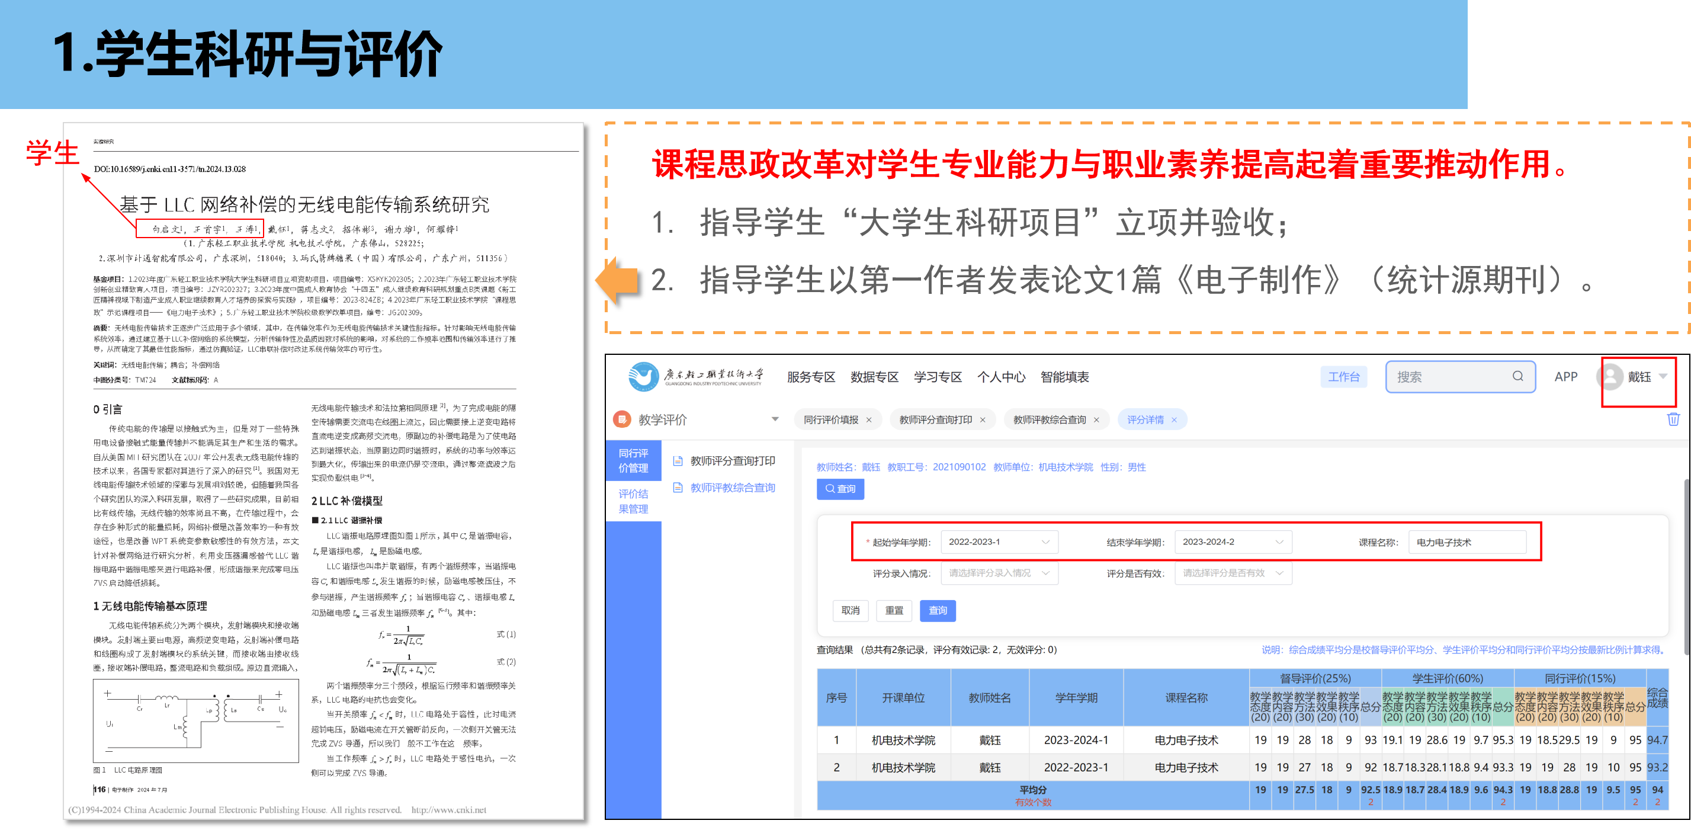
Task: Click the blue 查询 button beside 重置
Action: click(937, 611)
